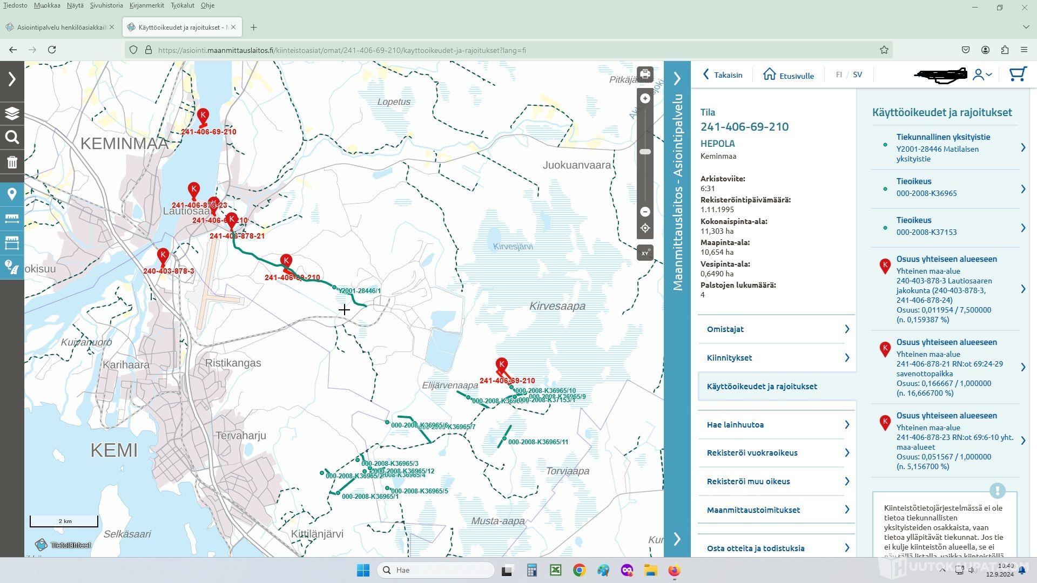Select Käyttöoikeudet ja rajoitukset menu item
Screen dimensions: 1037x583
pos(777,387)
